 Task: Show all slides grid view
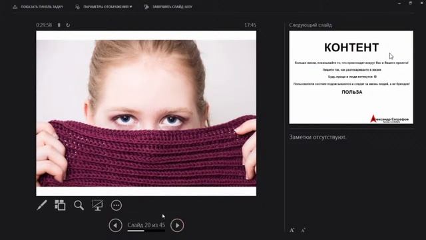(60, 205)
